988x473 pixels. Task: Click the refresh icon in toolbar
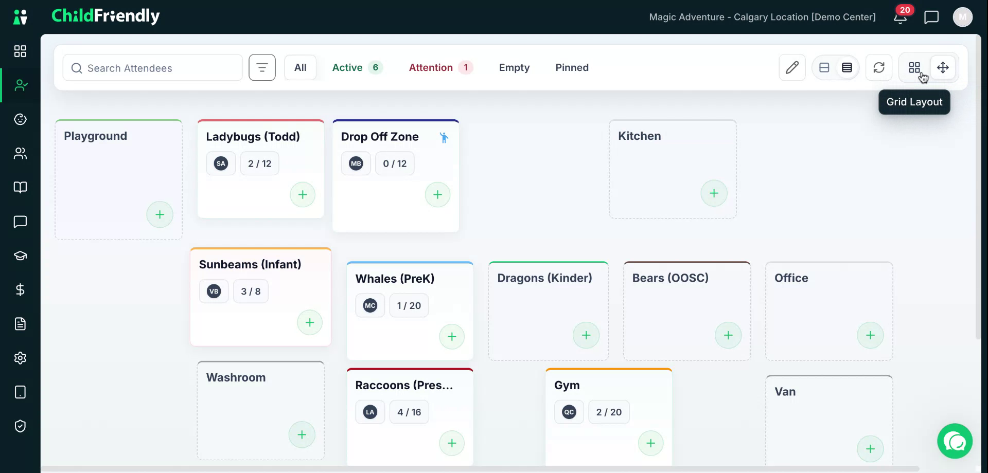pos(879,67)
